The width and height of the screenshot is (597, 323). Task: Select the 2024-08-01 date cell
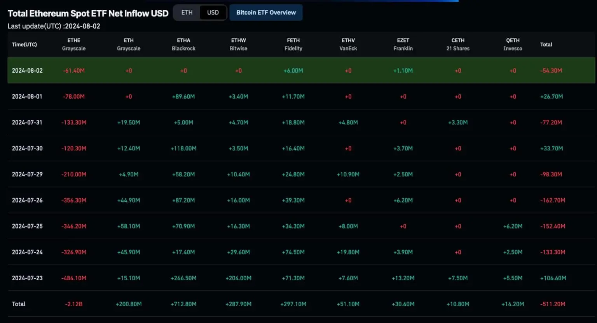pyautogui.click(x=27, y=96)
